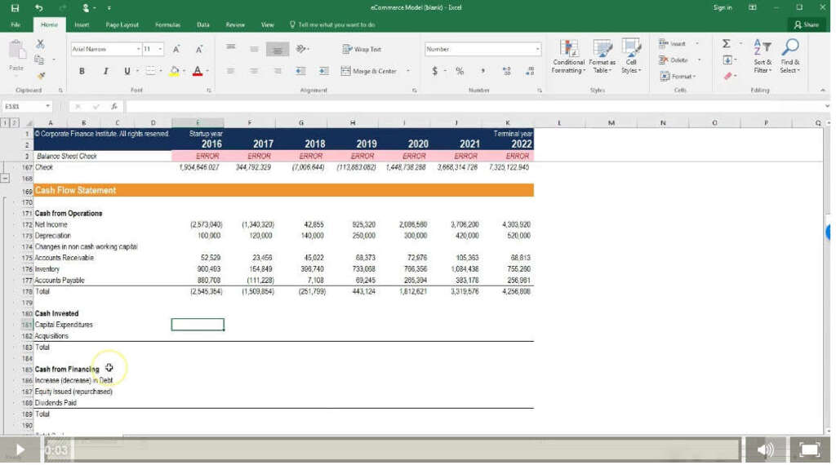Click the Save icon in quick access toolbar
Screen dimensions: 836x465
(x=15, y=7)
